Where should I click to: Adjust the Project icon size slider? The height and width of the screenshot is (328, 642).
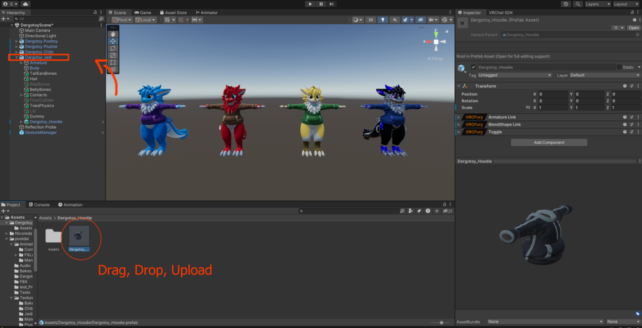(x=441, y=323)
